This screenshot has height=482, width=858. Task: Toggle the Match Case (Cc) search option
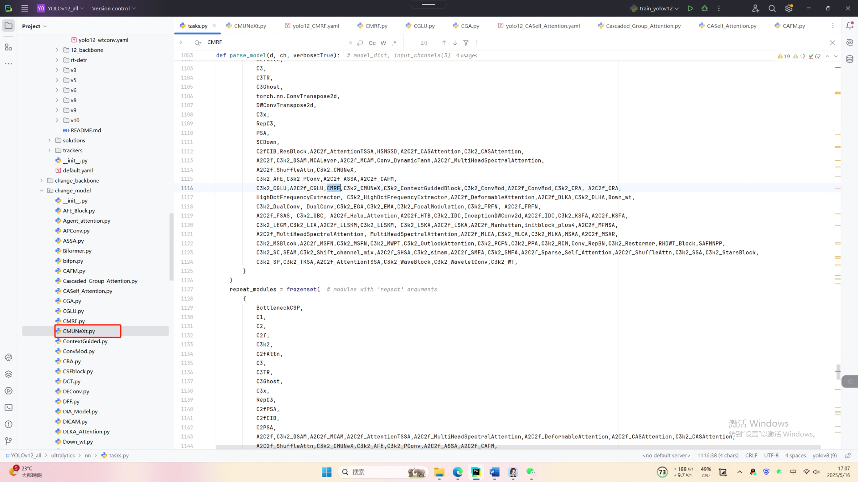pos(372,43)
